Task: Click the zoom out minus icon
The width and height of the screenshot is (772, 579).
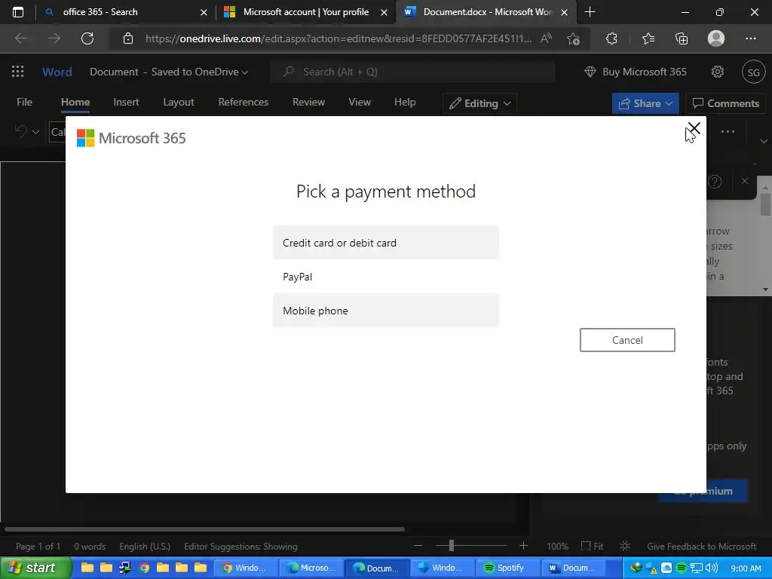Action: tap(418, 546)
